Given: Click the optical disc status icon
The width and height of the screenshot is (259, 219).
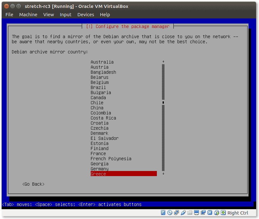Looking at the screenshot, I should click(x=170, y=213).
